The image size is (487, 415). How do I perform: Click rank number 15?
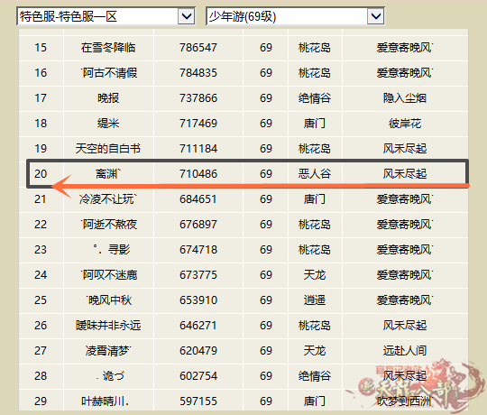point(41,48)
